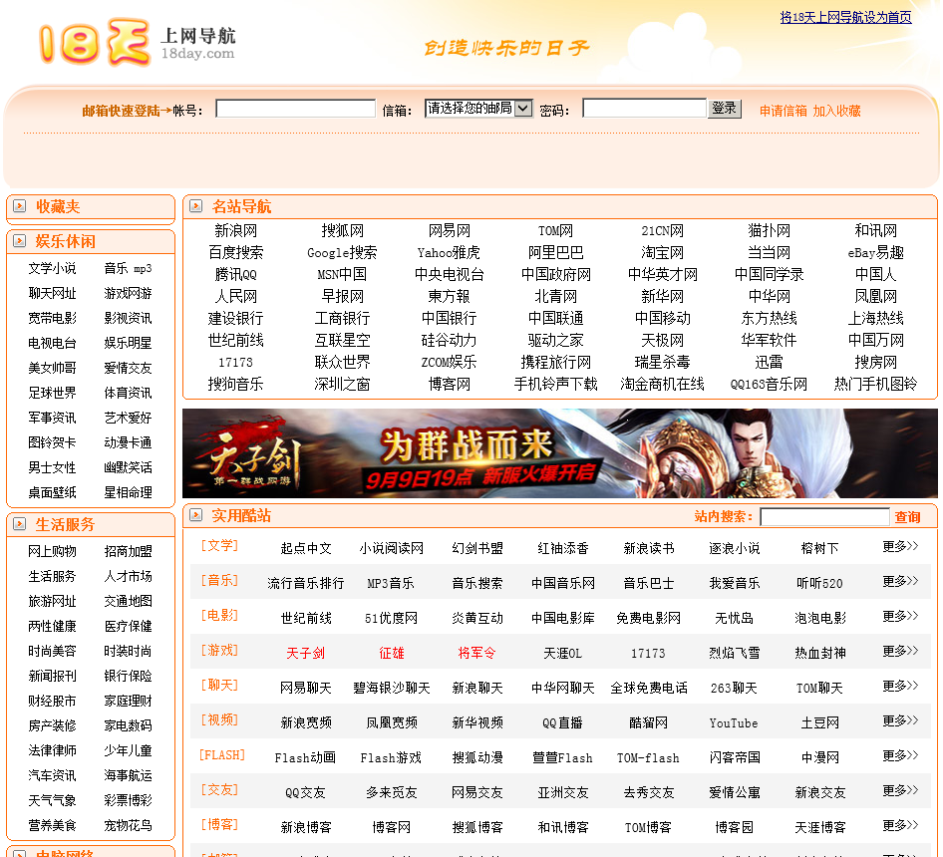Viewport: 943px width, 857px height.
Task: Expand 更多>> in the 音乐 row
Action: coord(900,581)
